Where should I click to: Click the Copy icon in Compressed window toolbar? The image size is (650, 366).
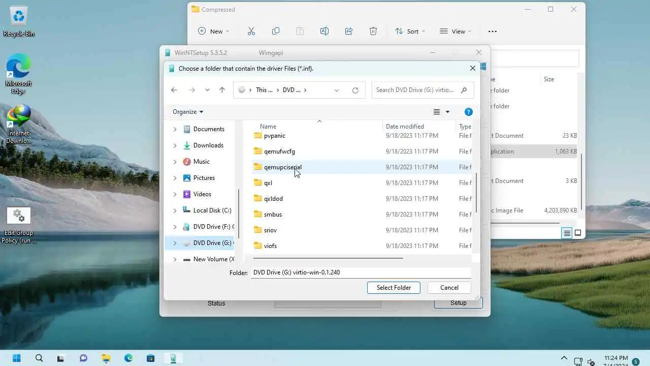coord(276,31)
